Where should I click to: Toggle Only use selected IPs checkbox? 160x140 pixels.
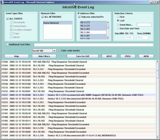tap(79, 17)
